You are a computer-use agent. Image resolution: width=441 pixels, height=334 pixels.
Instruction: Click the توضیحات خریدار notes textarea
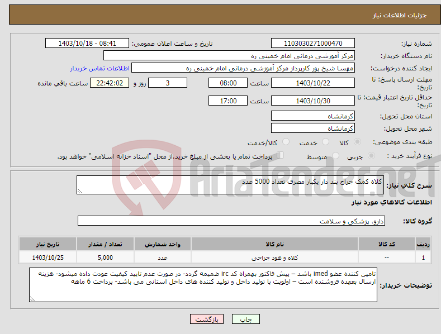[203, 285]
